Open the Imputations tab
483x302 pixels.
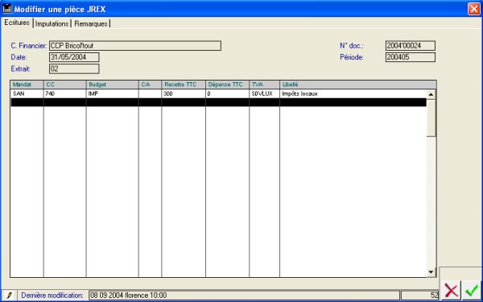(x=52, y=23)
